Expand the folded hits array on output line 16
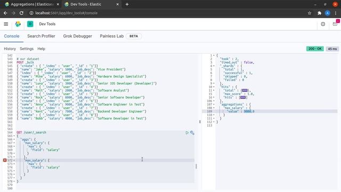341x192 pixels. coord(243,97)
